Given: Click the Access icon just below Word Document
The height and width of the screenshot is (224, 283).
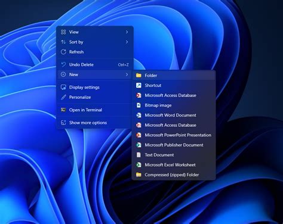Looking at the screenshot, I should coord(139,125).
